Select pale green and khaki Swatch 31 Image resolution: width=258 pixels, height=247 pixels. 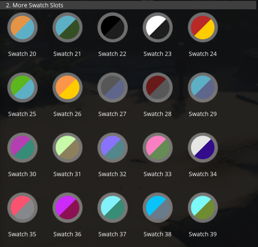tap(67, 148)
